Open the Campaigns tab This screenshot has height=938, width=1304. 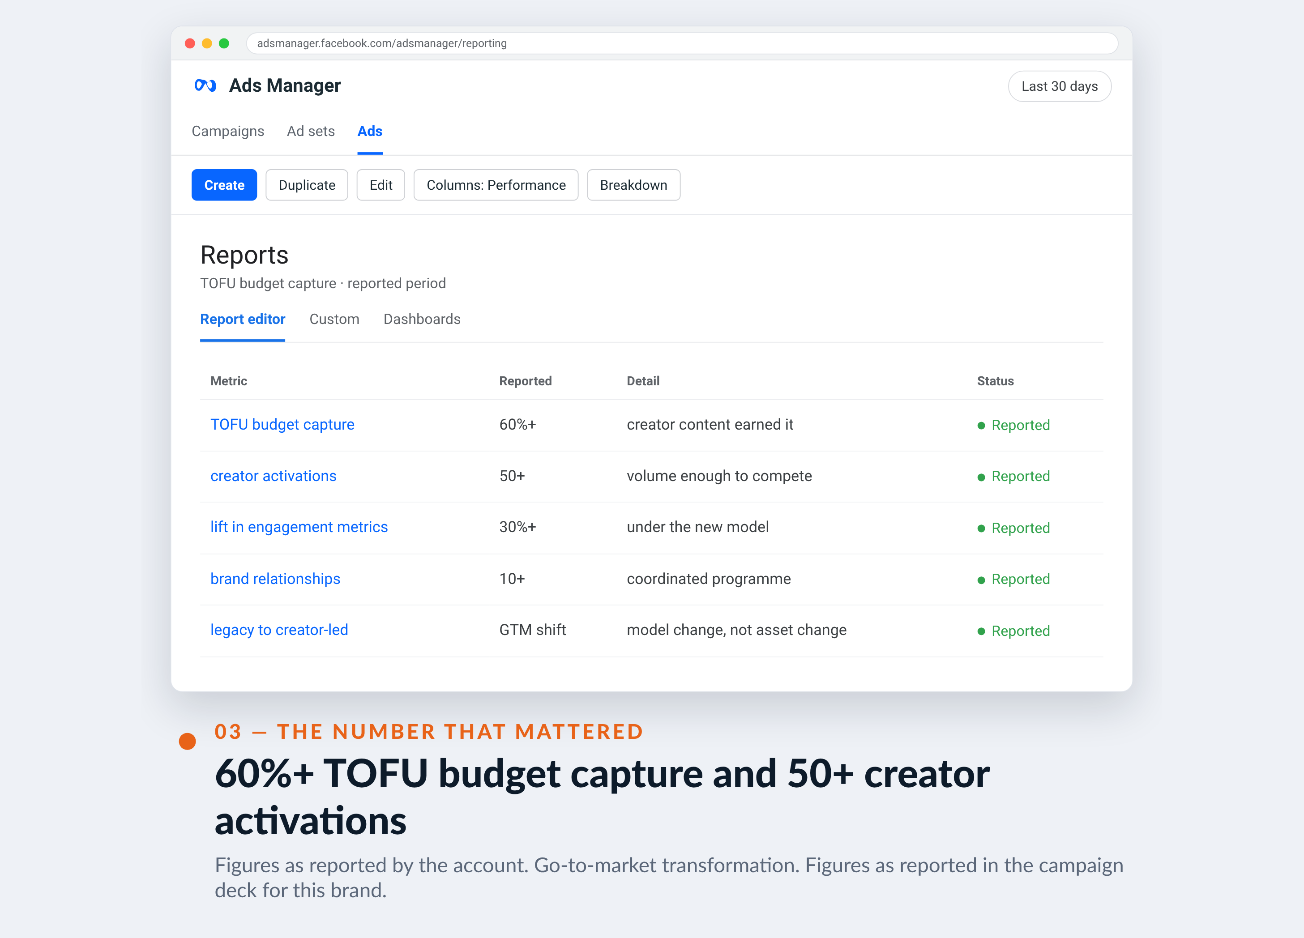228,131
